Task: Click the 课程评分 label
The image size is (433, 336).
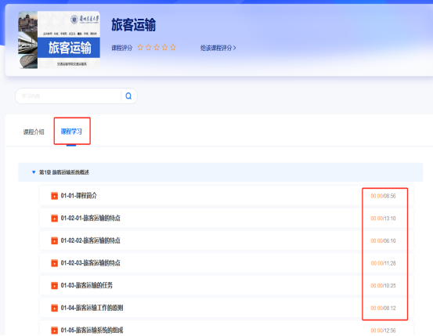Action: [122, 48]
